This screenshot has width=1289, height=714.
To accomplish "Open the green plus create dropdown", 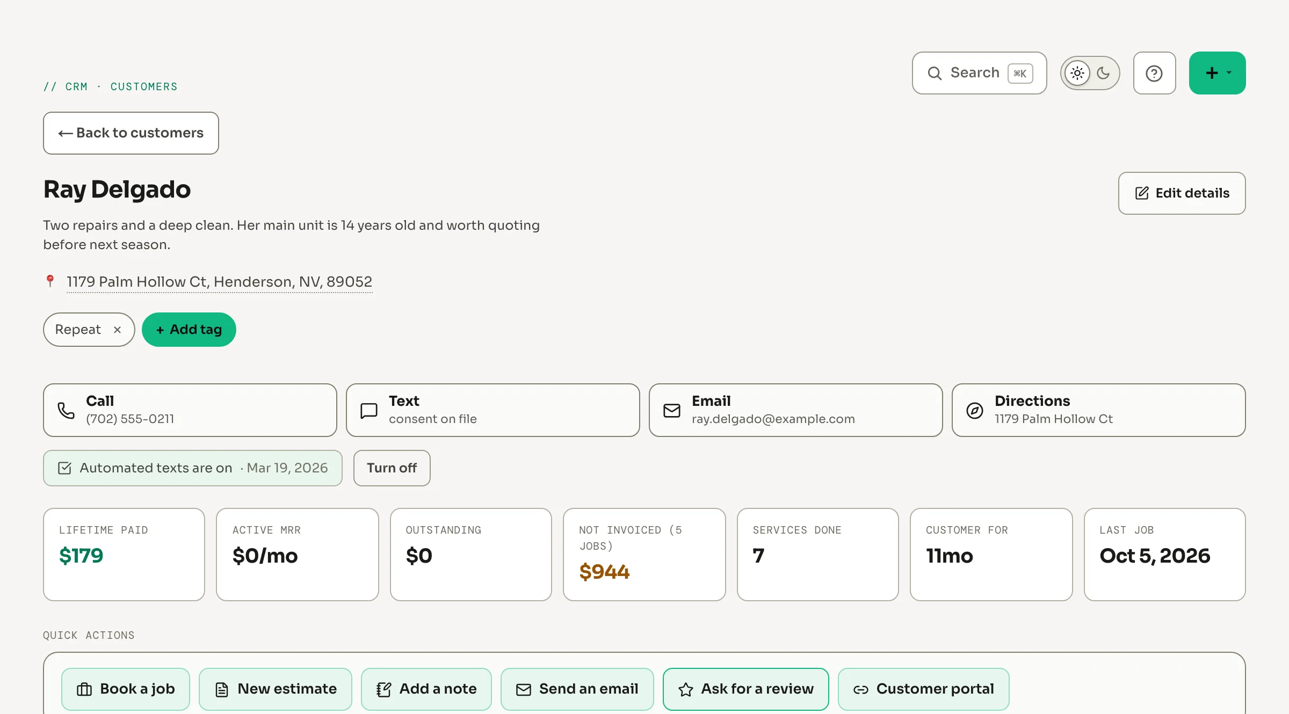I will click(x=1217, y=73).
